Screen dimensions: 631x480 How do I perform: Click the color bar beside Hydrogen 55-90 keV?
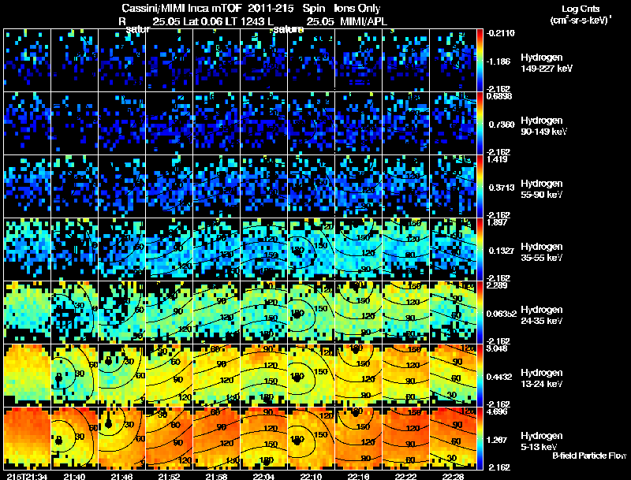pyautogui.click(x=480, y=187)
